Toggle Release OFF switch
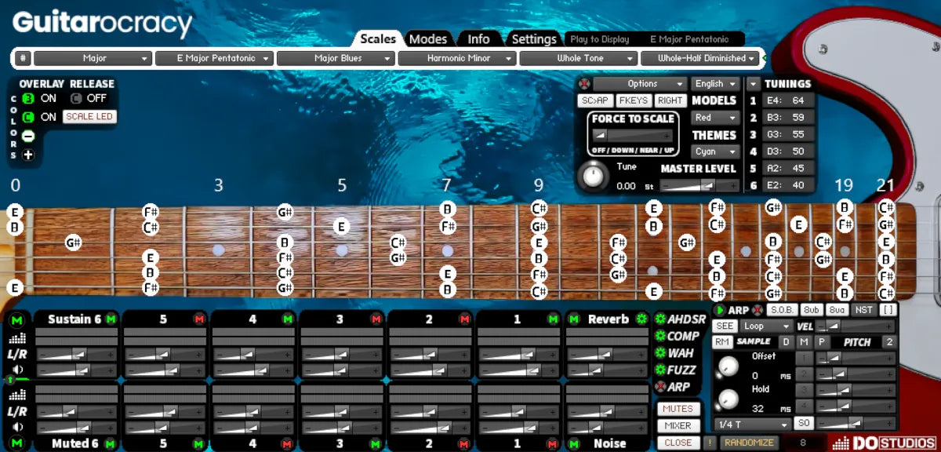 (x=76, y=98)
